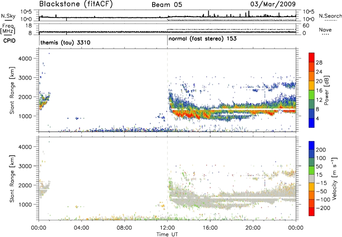The height and width of the screenshot is (237, 342).
Task: Click the early 00:00 echo patch in the power plot
Action: click(x=44, y=101)
